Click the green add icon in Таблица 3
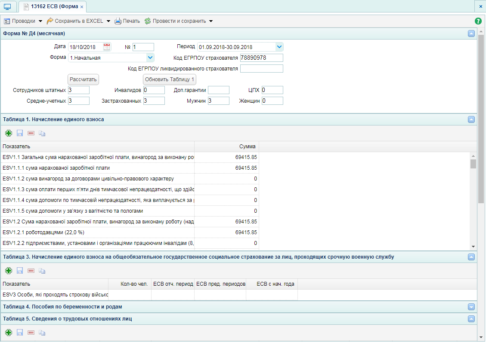This screenshot has height=342, width=486. pos(9,271)
